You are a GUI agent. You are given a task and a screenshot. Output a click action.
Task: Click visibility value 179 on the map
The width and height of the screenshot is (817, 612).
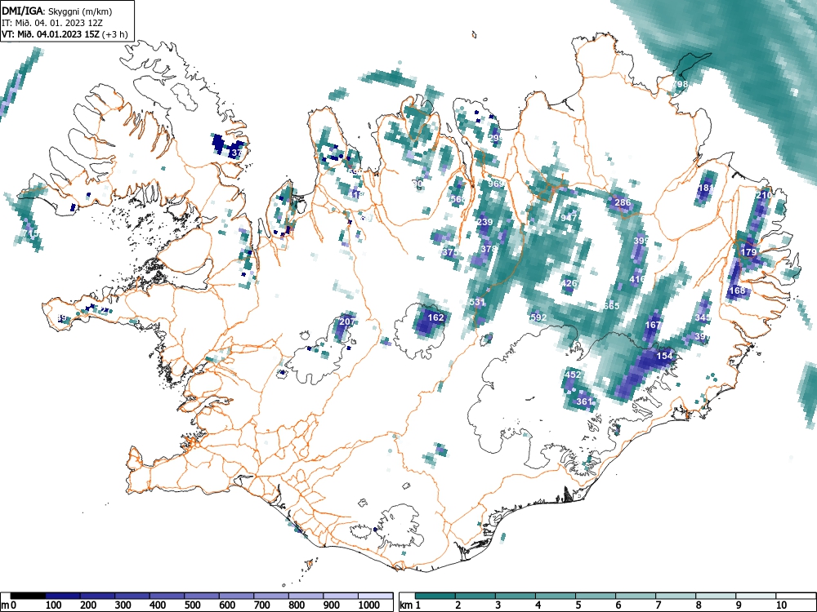click(x=748, y=252)
